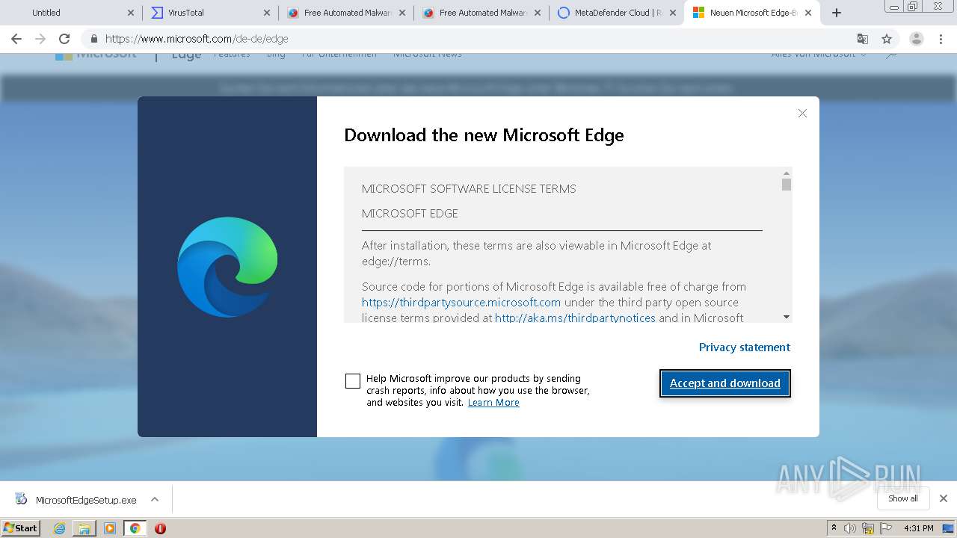Viewport: 957px width, 538px height.
Task: Open Windows Explorer folder from the taskbar
Action: pos(84,528)
